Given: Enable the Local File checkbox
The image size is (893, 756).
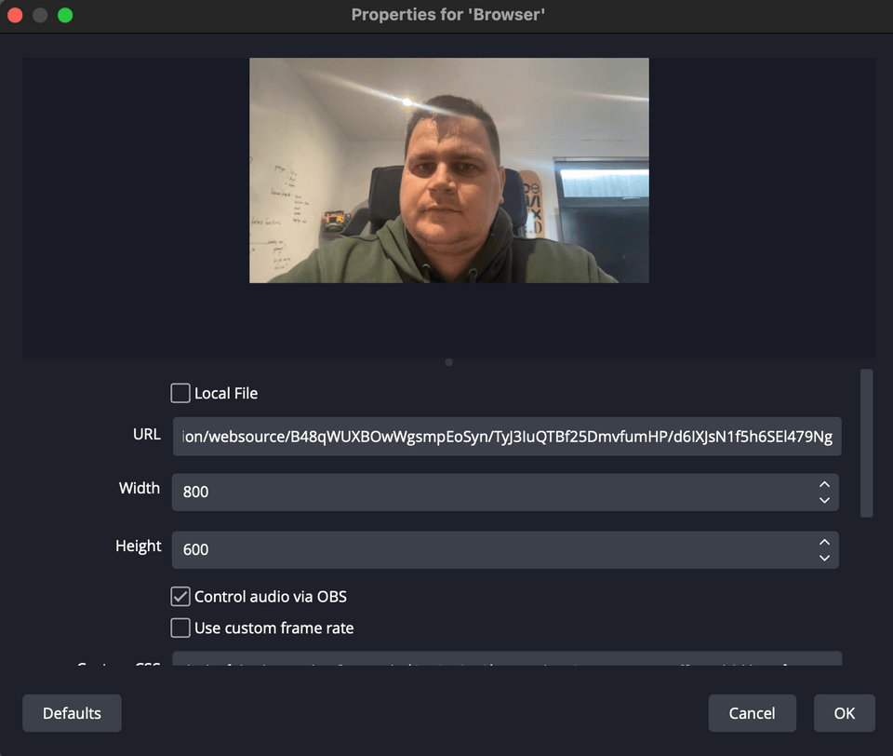Looking at the screenshot, I should point(180,393).
